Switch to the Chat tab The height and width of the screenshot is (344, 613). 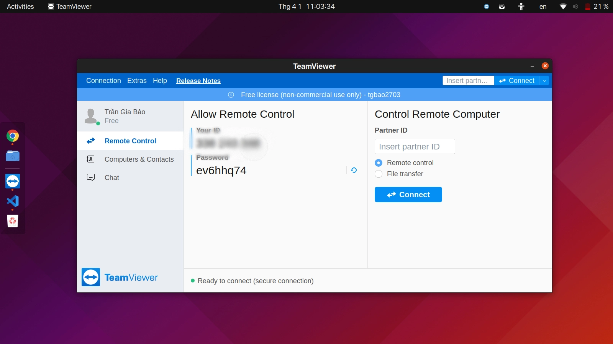(x=130, y=177)
